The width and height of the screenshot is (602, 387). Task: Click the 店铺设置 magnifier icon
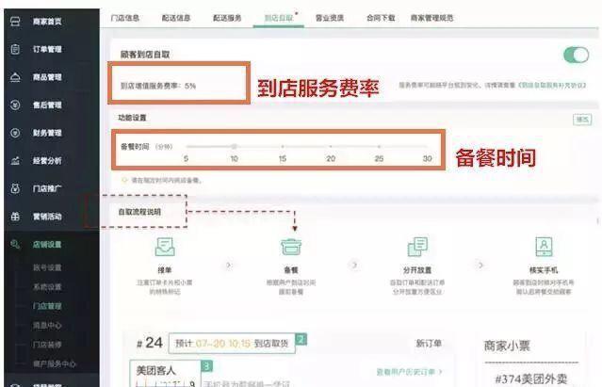pos(15,244)
